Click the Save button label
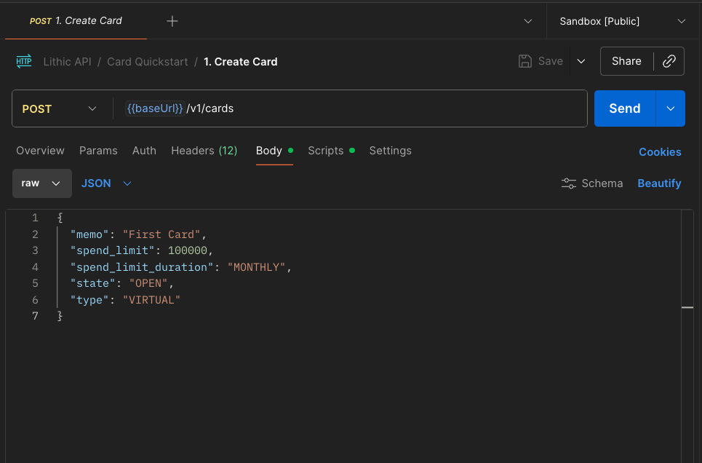Image resolution: width=702 pixels, height=463 pixels. (550, 61)
